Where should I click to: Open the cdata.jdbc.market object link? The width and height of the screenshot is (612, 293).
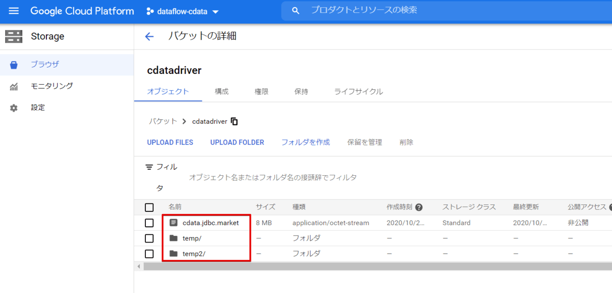point(211,223)
